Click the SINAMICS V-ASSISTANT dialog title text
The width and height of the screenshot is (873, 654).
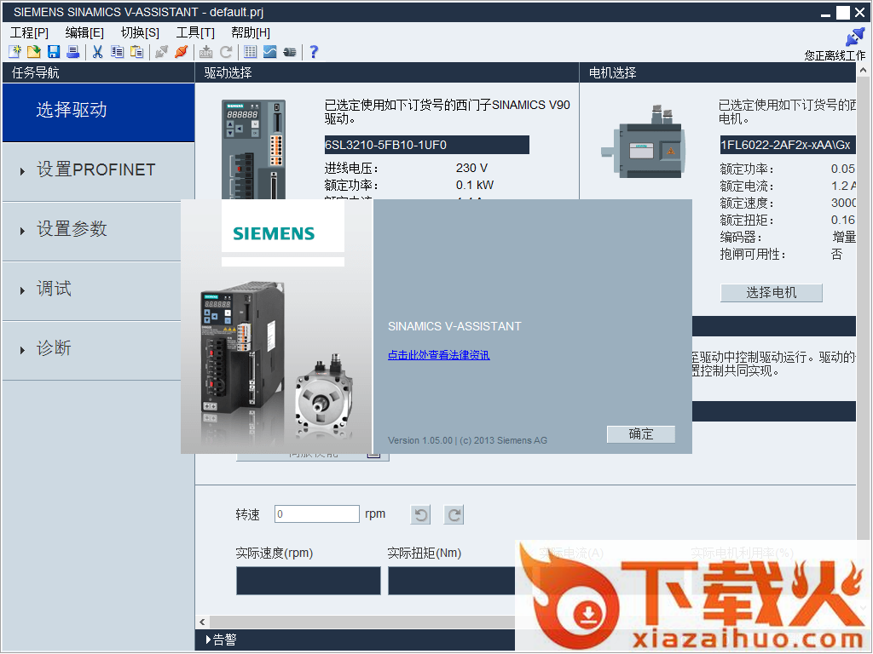point(454,326)
